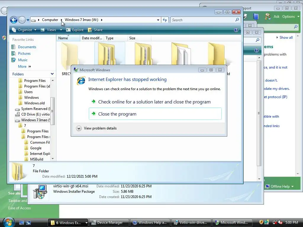Click Switch between windows quick launch icon
Viewport: 303px width, 227px height.
(x=28, y=223)
